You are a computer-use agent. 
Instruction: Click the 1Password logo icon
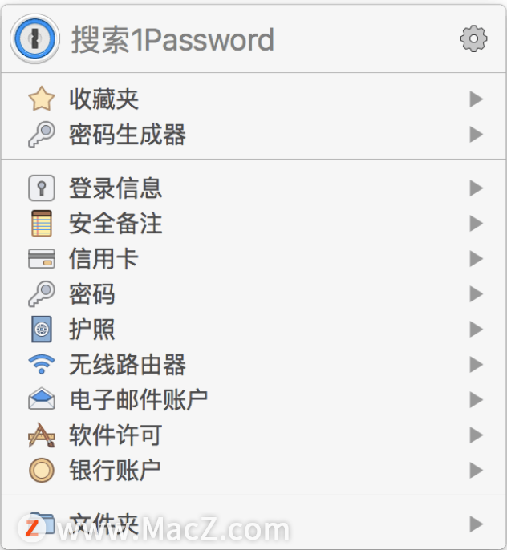tap(34, 38)
